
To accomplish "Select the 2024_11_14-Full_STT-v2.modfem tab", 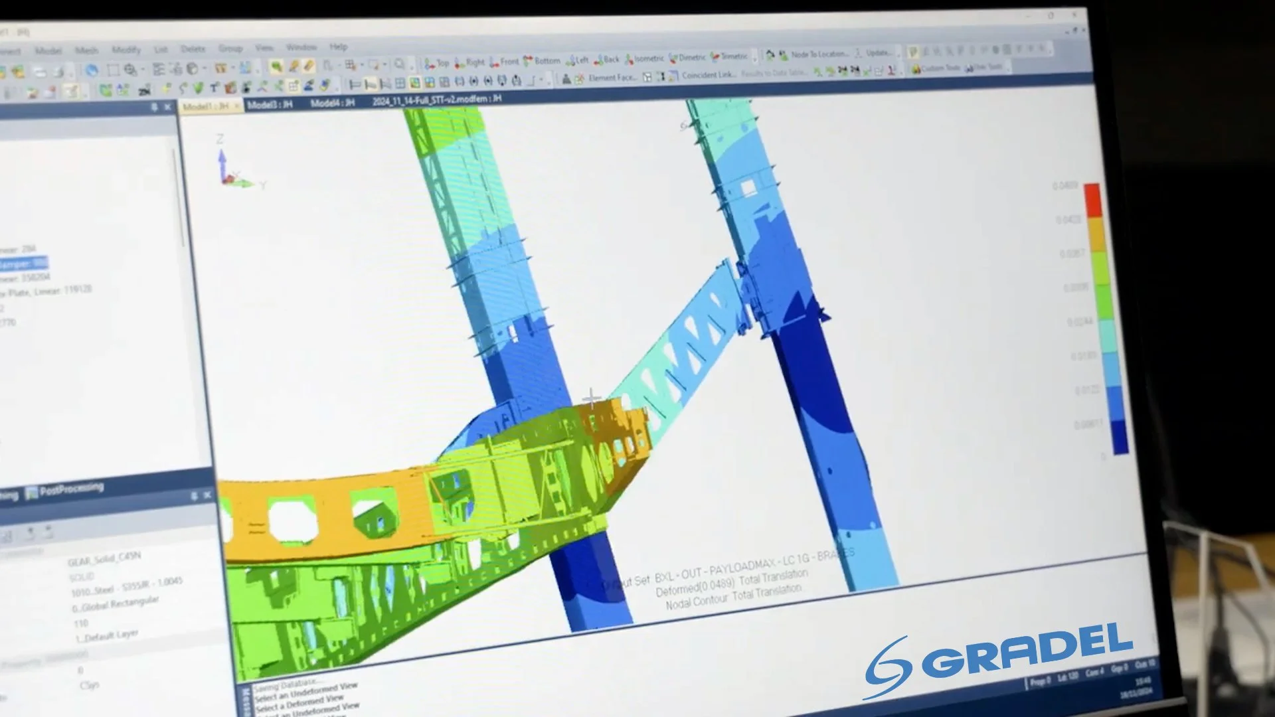I will click(436, 100).
